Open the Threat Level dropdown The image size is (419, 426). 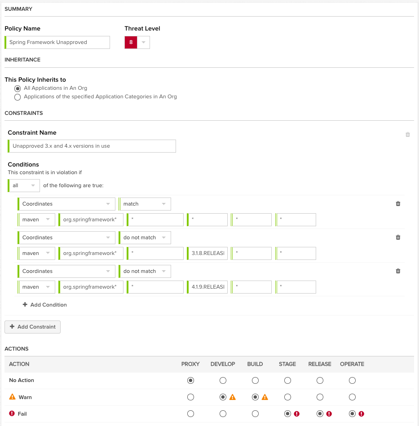click(x=143, y=42)
